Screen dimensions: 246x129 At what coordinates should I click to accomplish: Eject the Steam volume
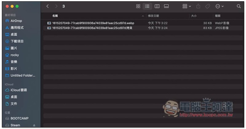(34, 125)
